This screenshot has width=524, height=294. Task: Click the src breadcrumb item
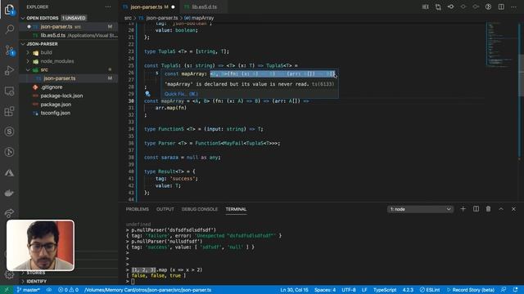tap(128, 18)
